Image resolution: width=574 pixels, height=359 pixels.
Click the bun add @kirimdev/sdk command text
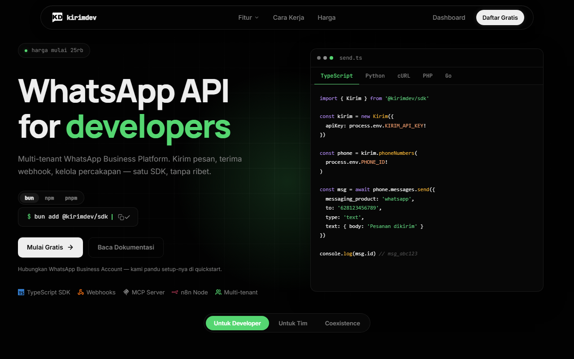[x=71, y=217]
